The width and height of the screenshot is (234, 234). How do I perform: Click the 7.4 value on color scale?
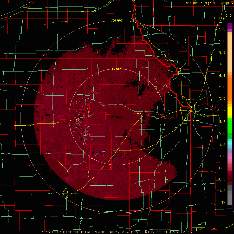[222, 64]
